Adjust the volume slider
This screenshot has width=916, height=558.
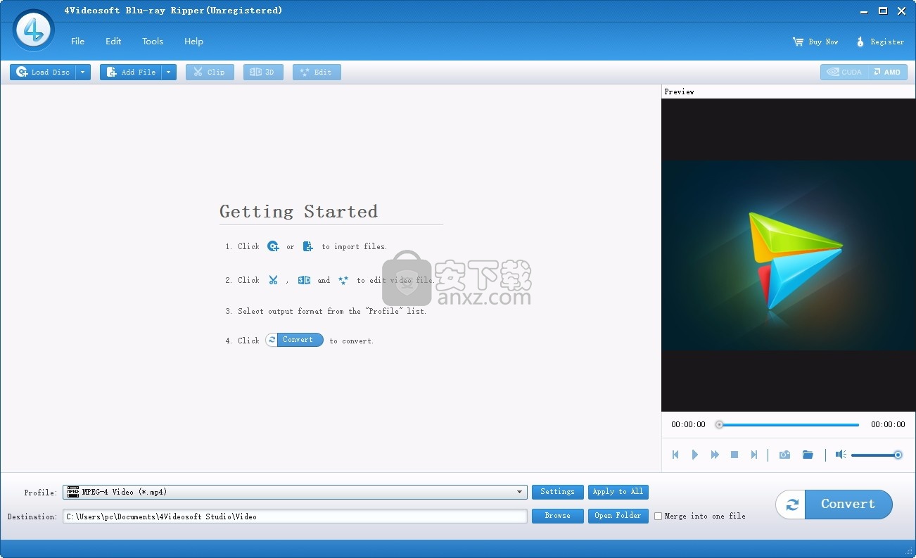tap(877, 455)
